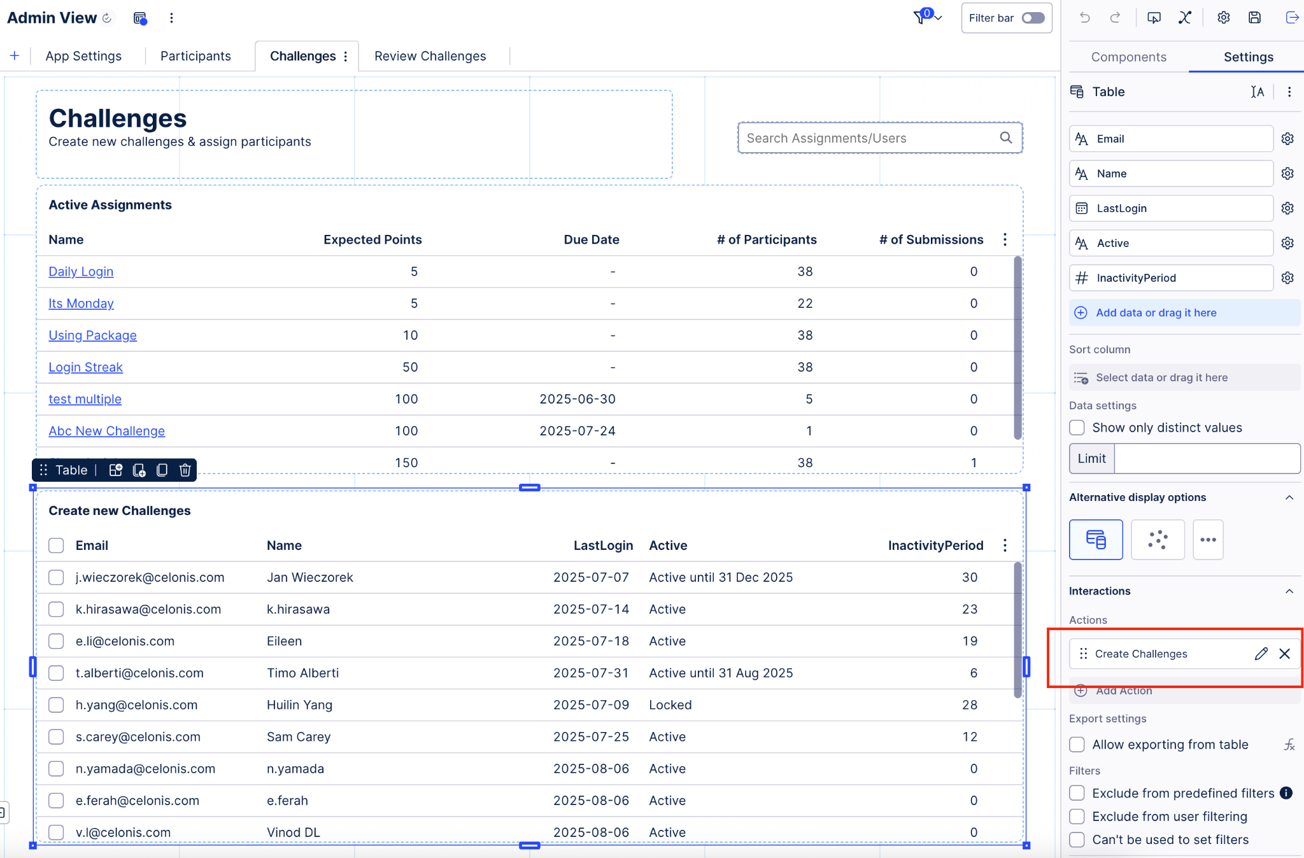Screen dimensions: 1304x858
Task: Open the Login Streak link
Action: pyautogui.click(x=85, y=367)
